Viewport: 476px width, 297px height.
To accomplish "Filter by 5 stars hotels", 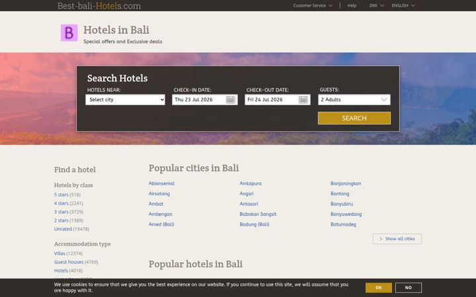I will pos(61,195).
